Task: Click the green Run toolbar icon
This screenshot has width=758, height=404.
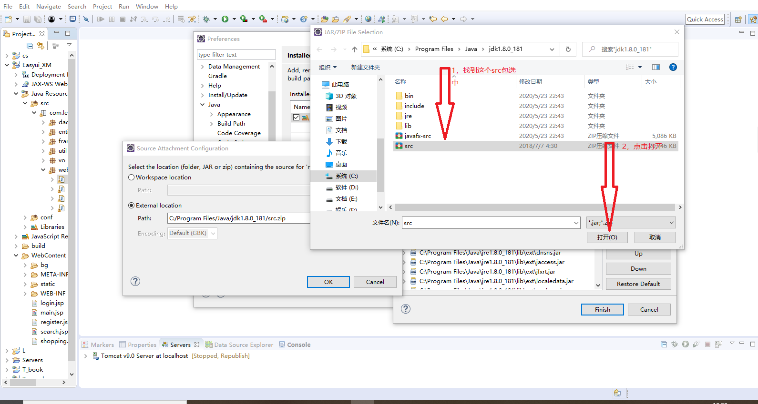Action: [x=225, y=19]
